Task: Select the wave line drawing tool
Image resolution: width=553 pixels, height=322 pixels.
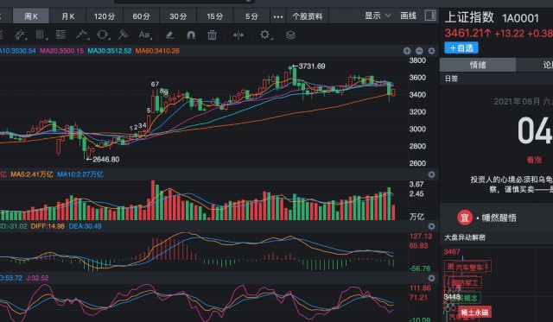Action: pyautogui.click(x=82, y=35)
